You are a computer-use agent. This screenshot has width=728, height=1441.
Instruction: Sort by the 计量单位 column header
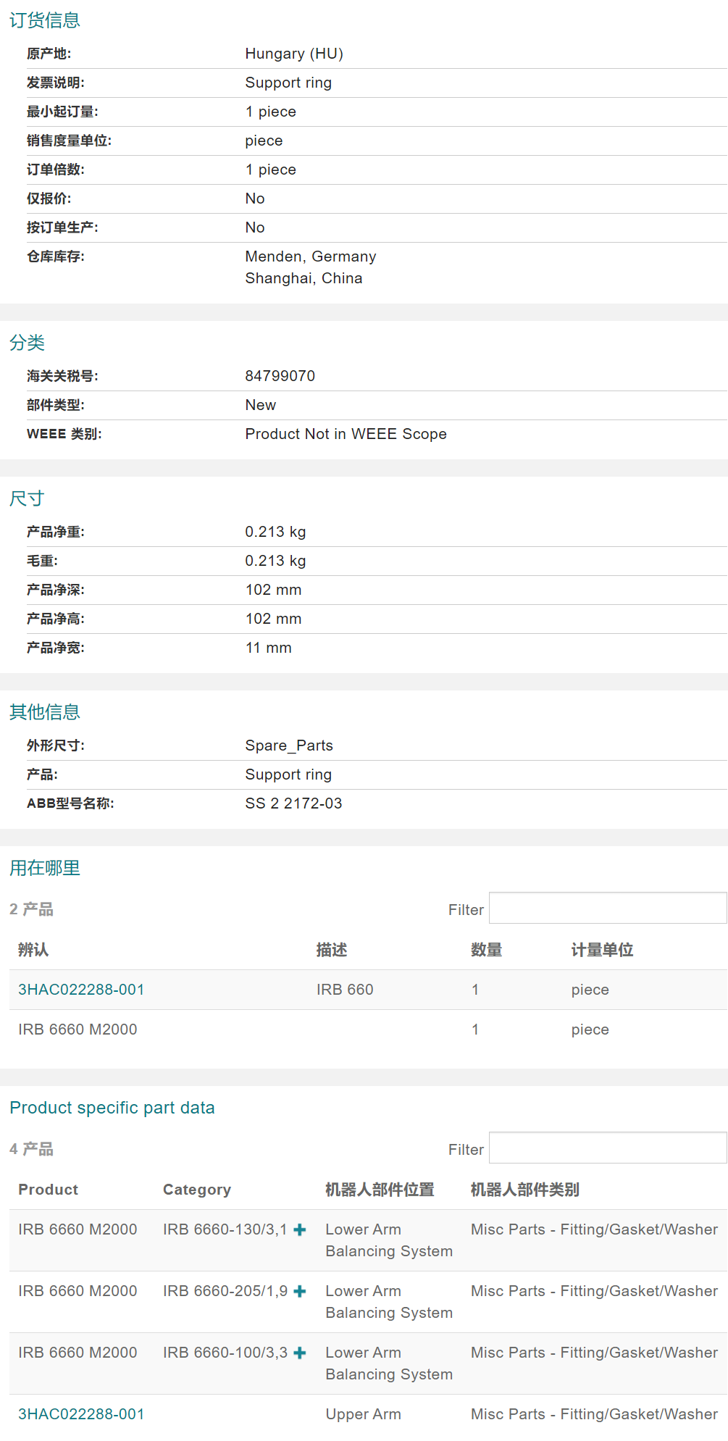[602, 950]
